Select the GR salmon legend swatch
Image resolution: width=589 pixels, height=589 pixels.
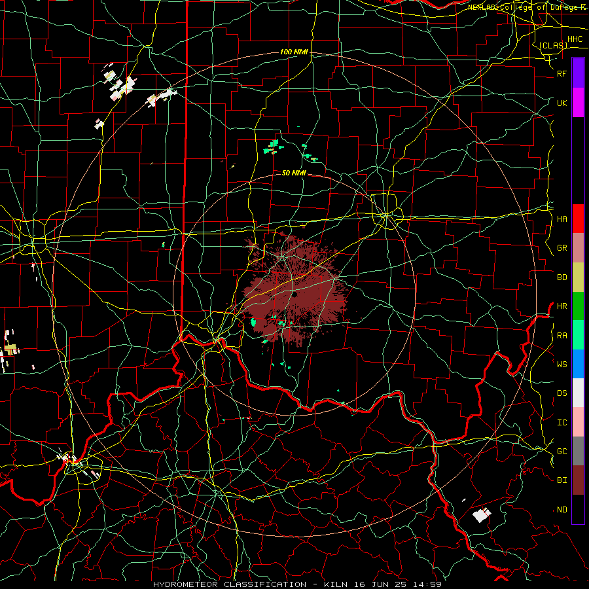tap(578, 248)
